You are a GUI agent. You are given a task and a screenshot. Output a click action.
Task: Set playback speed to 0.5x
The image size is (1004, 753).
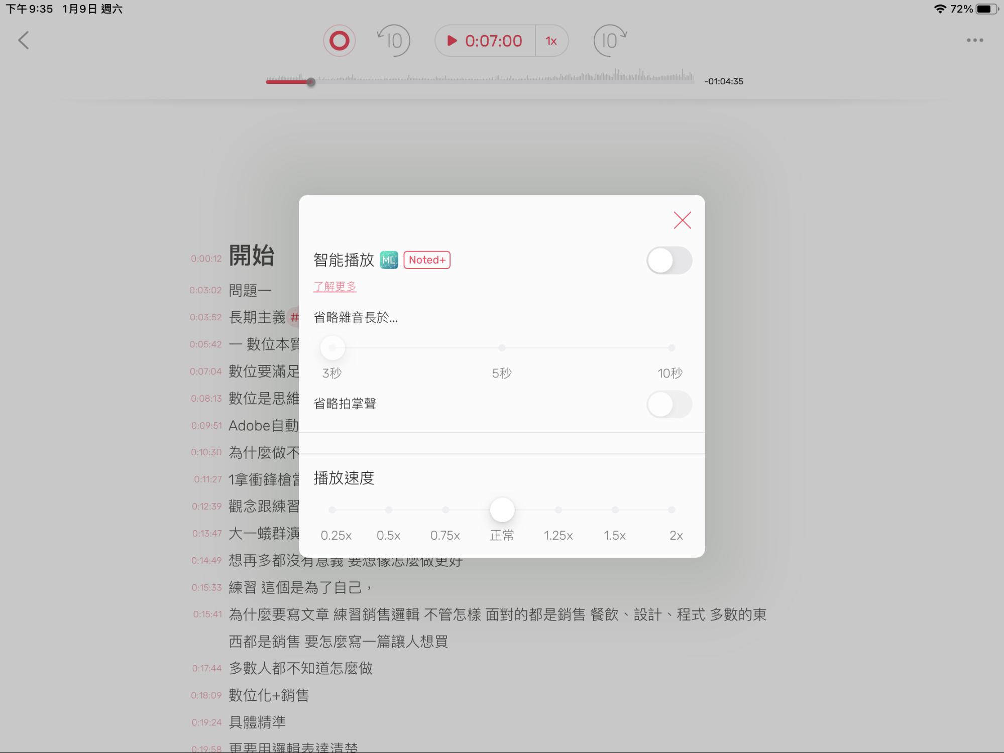coord(389,510)
